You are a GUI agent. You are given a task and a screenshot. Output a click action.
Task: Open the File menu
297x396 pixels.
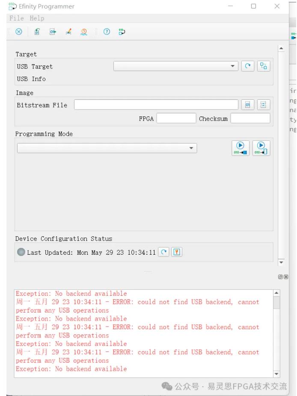point(17,18)
